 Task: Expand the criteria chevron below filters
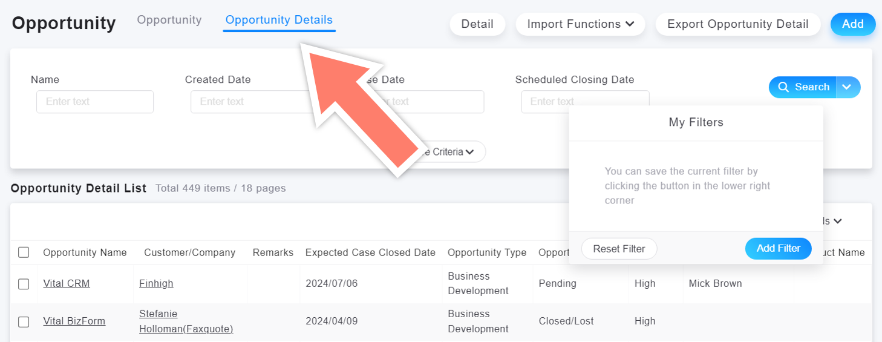pyautogui.click(x=468, y=152)
